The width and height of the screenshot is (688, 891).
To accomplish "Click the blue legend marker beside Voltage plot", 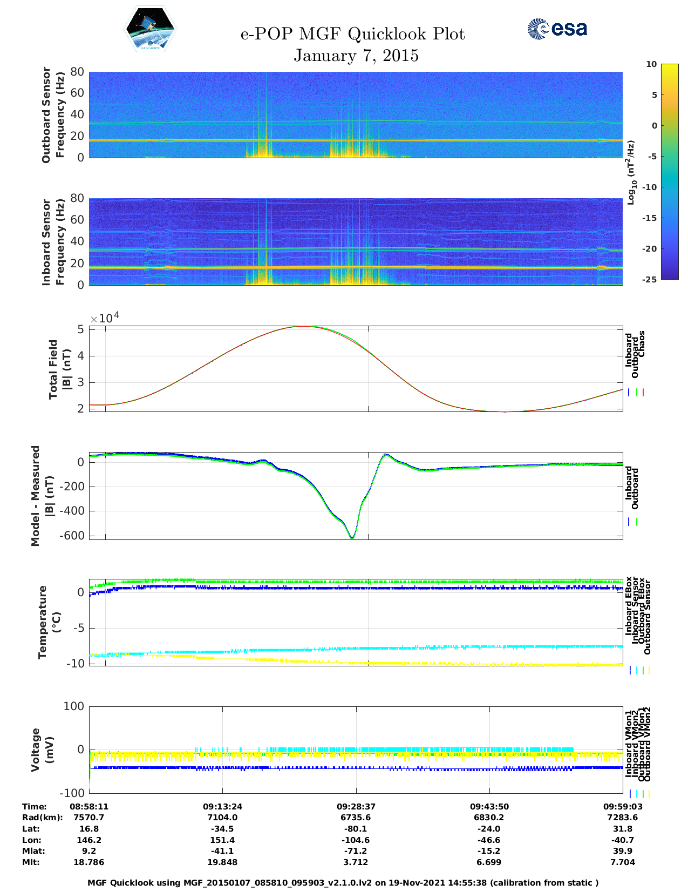I will tap(630, 794).
